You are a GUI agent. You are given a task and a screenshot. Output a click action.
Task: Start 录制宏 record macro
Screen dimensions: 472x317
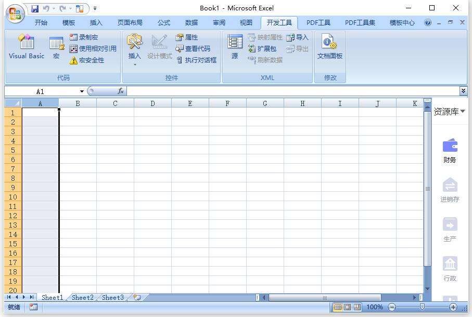pos(84,37)
